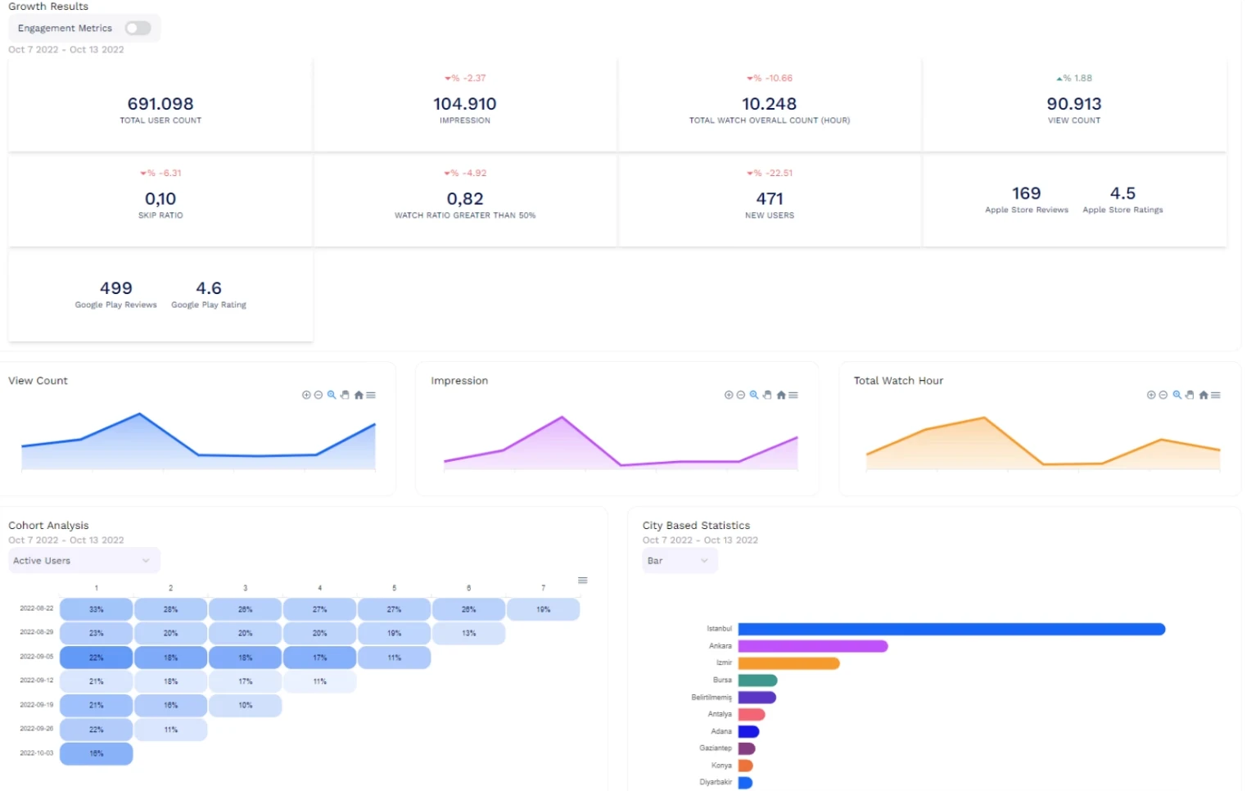Click the 104.910 Impression value

point(465,104)
